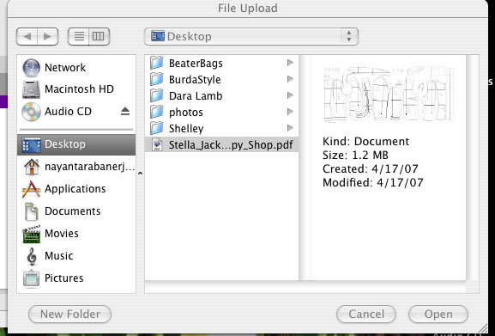Click the Music note icon
This screenshot has width=495, height=336.
(x=32, y=256)
